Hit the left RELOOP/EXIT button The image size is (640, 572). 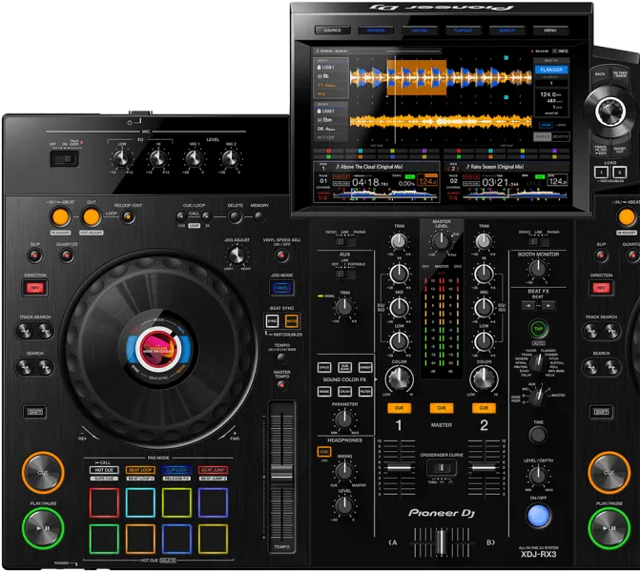click(x=128, y=217)
